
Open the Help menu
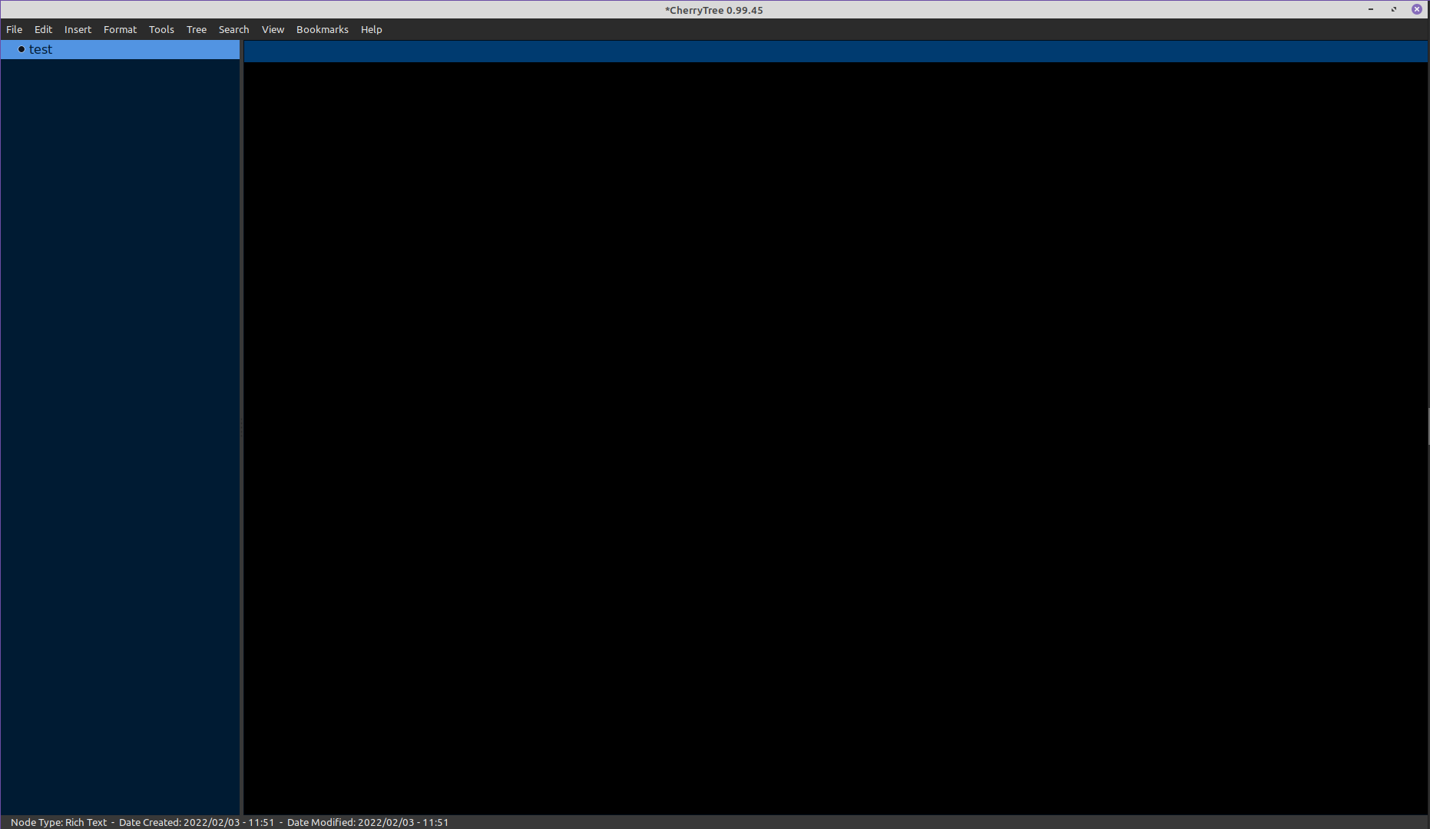(x=371, y=29)
